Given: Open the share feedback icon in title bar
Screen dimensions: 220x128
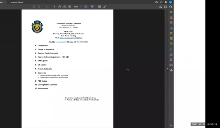Looking at the screenshot, I should [x=156, y=2].
